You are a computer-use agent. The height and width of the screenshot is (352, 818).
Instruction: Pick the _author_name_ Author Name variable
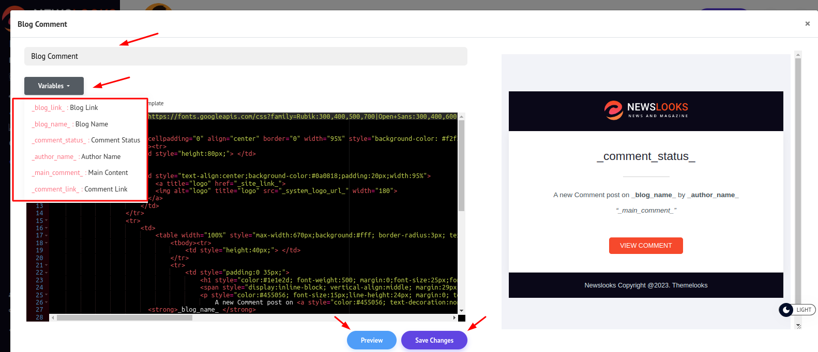[x=77, y=157]
